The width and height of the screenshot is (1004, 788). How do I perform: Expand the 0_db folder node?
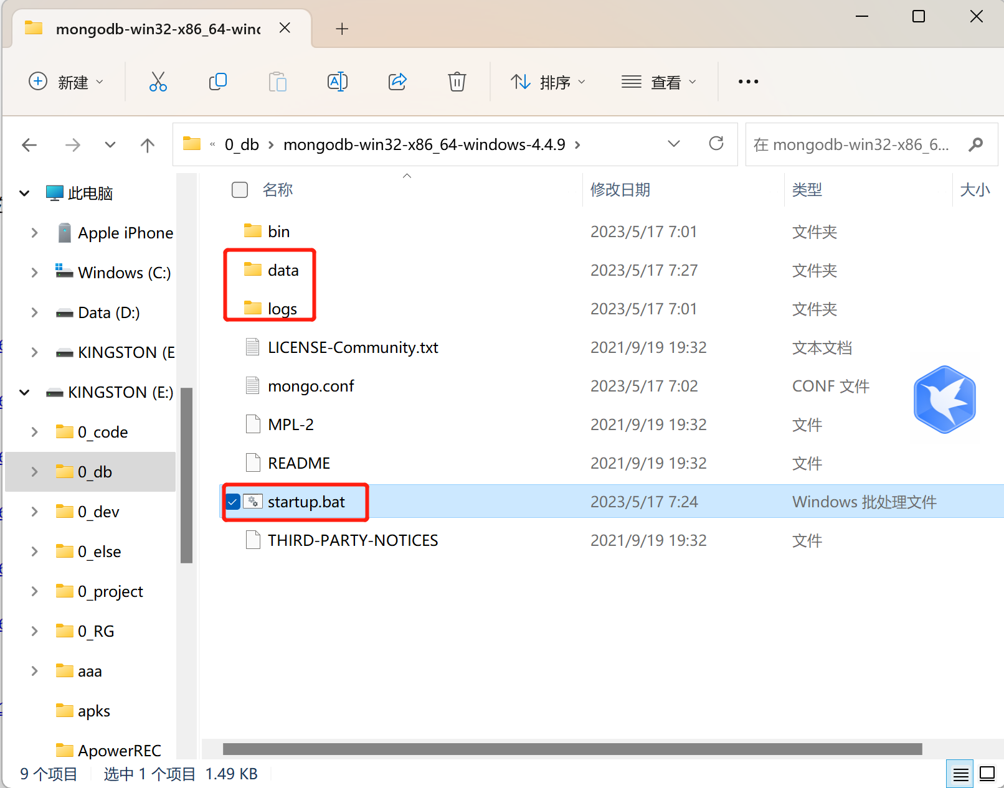pos(34,472)
